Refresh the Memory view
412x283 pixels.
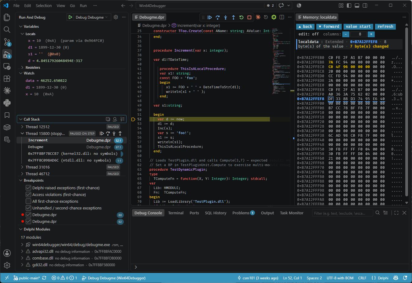(385, 27)
